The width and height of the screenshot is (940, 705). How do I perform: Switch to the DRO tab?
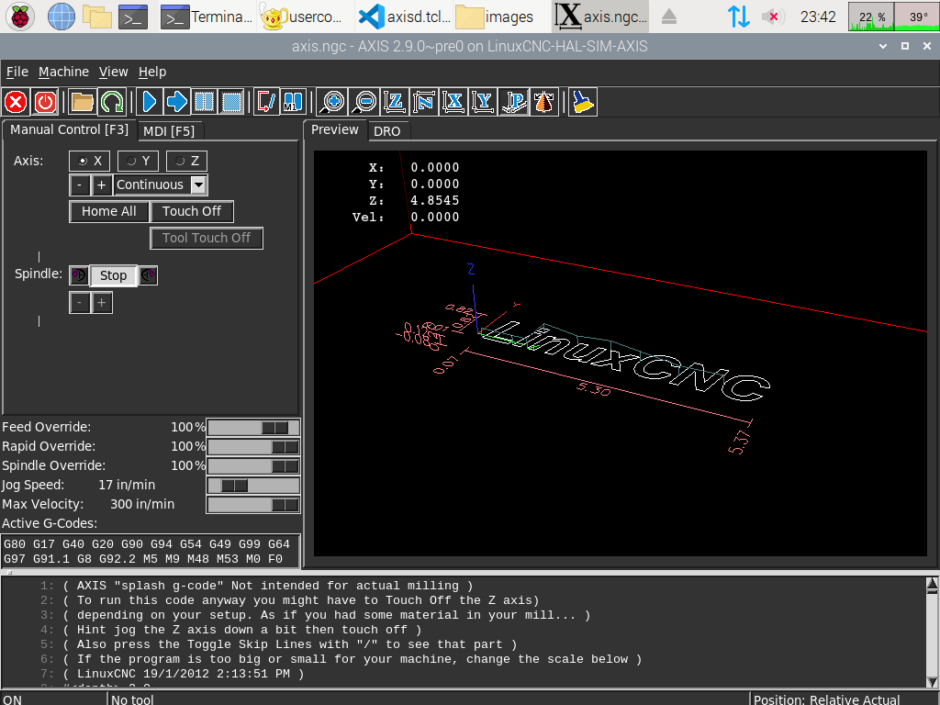pyautogui.click(x=386, y=131)
